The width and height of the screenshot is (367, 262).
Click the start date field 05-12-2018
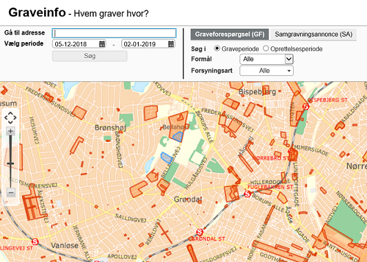tap(79, 44)
